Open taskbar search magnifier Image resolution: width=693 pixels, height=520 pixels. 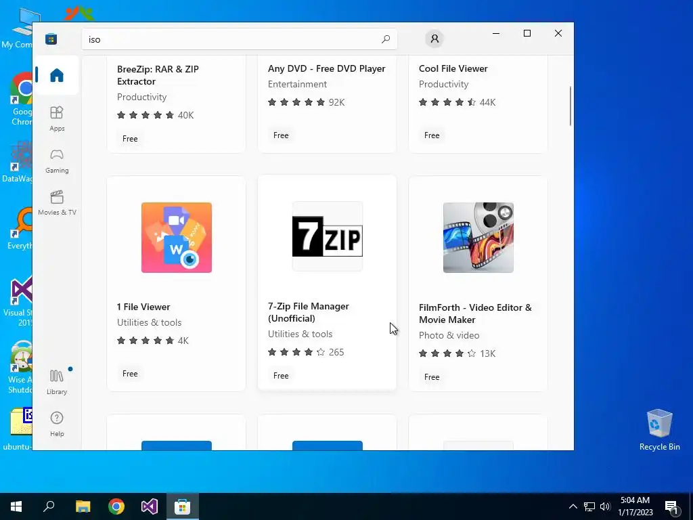49,506
